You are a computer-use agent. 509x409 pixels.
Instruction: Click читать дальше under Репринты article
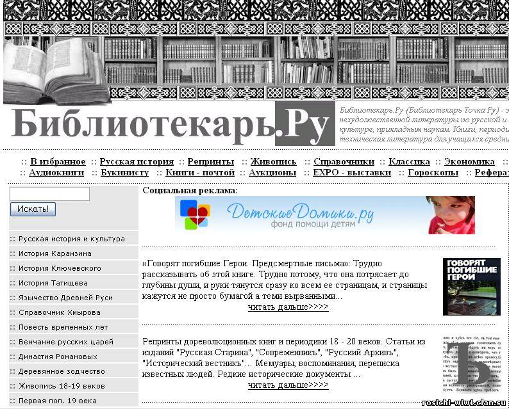(288, 385)
